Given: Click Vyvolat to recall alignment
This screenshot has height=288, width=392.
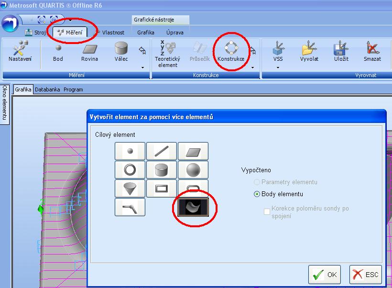Looking at the screenshot, I should point(309,52).
